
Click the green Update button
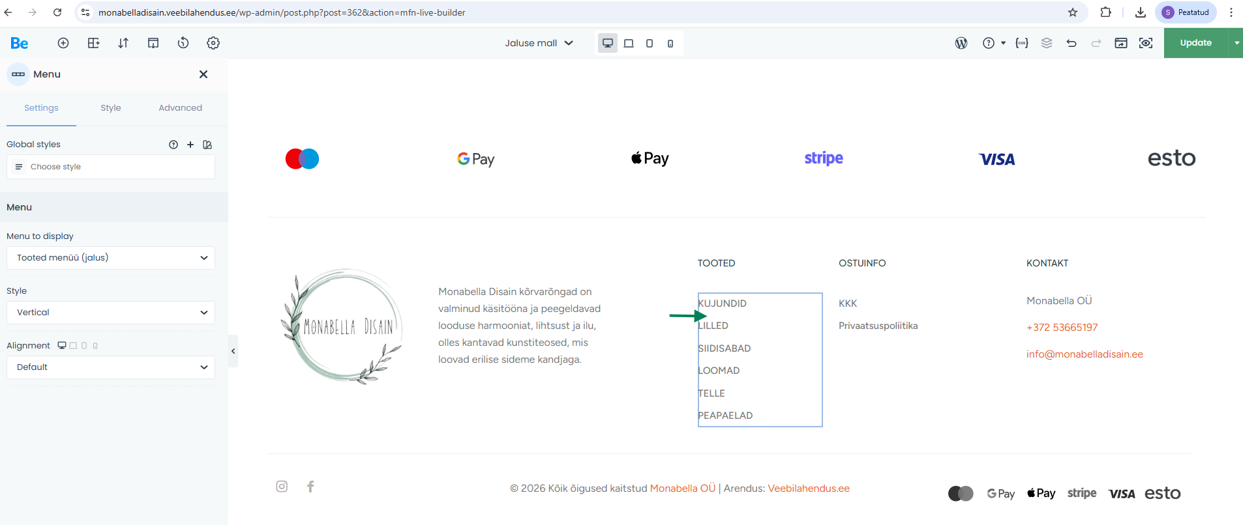(1195, 43)
